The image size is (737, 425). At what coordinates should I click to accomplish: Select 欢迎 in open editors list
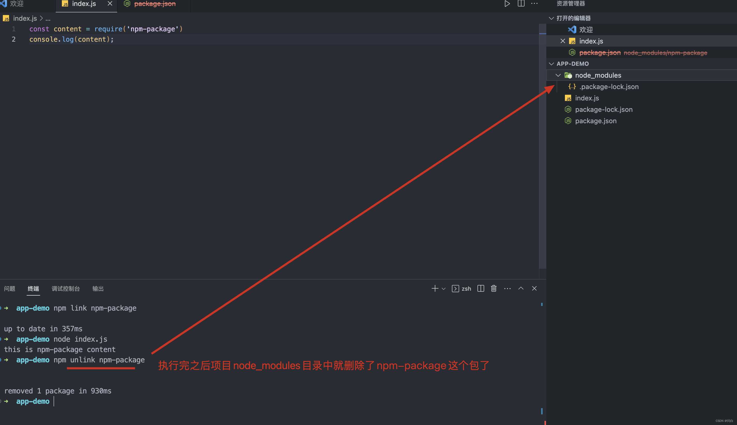(642, 30)
